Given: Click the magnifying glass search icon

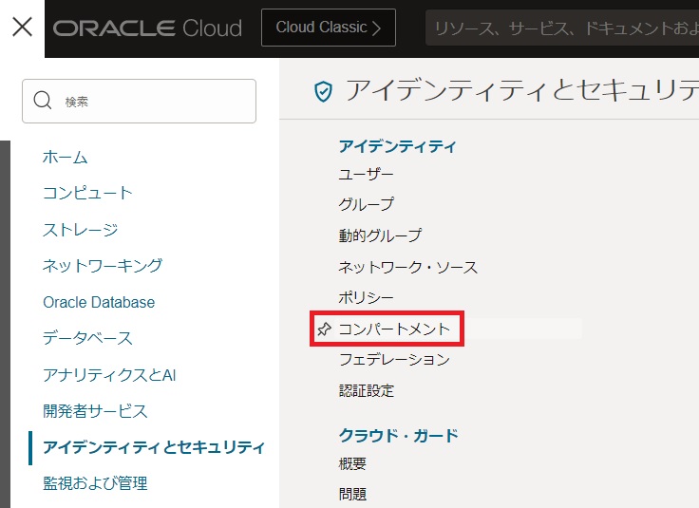Looking at the screenshot, I should pos(43,101).
